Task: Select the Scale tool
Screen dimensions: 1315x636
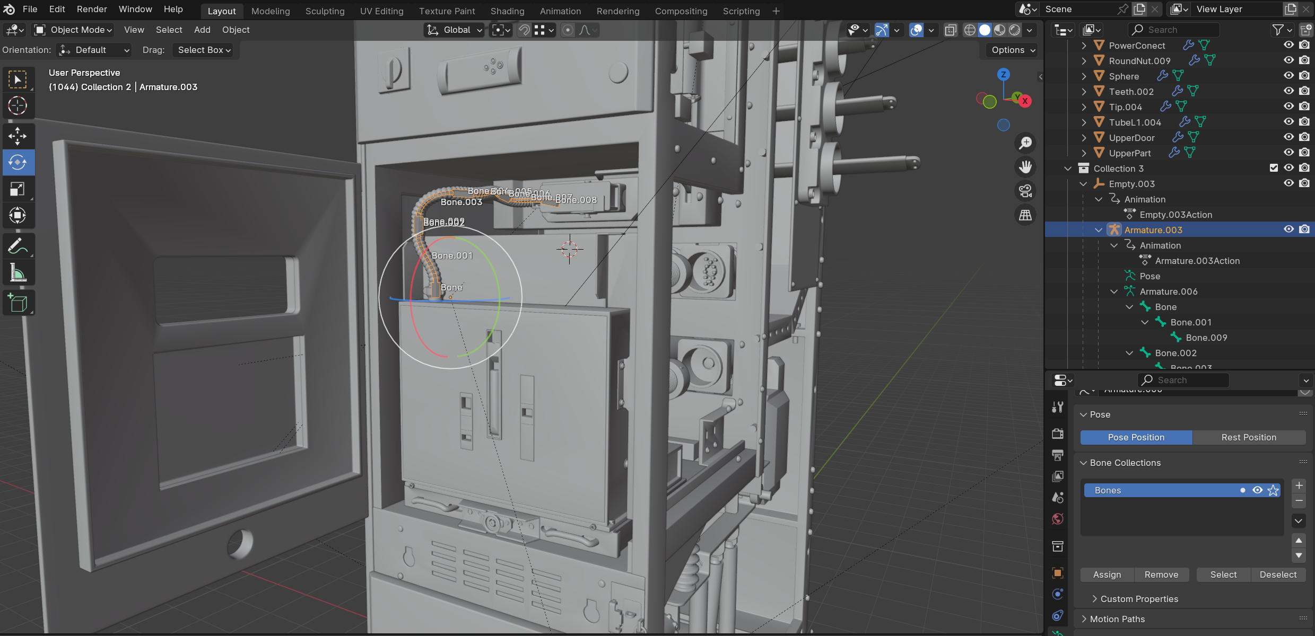Action: click(x=18, y=189)
